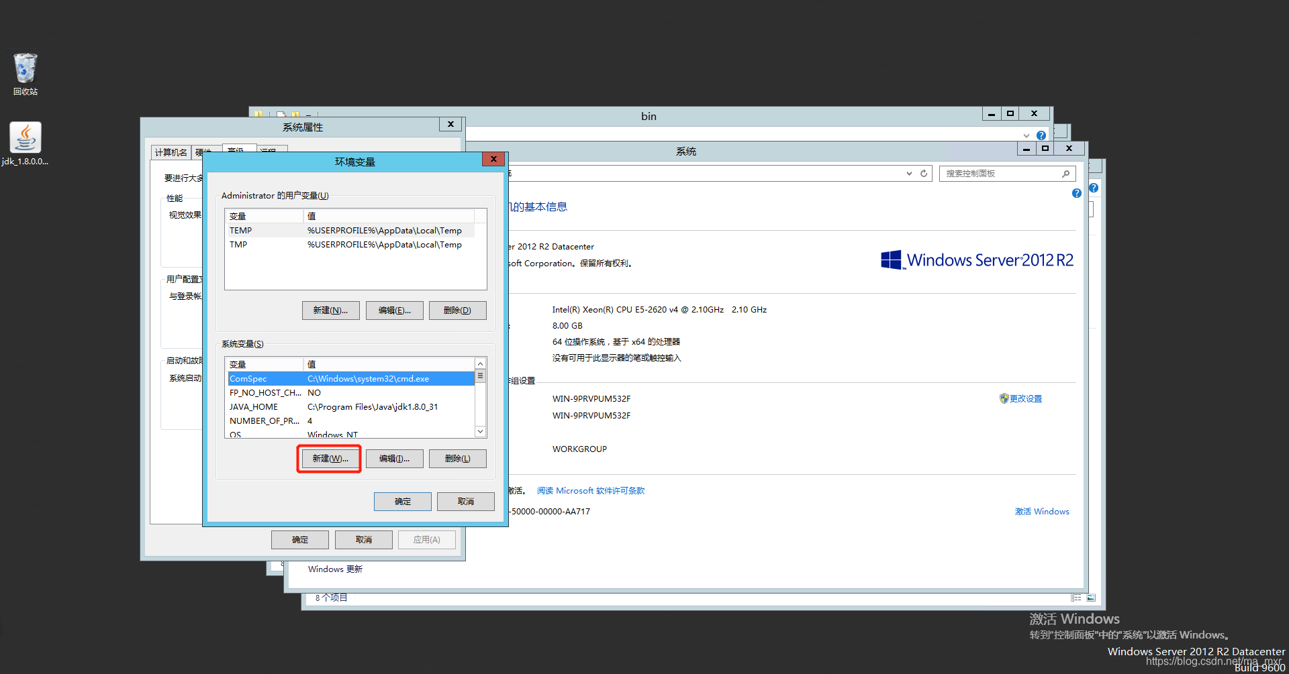Click refresh icon in System window address bar
1289x674 pixels.
click(x=924, y=173)
